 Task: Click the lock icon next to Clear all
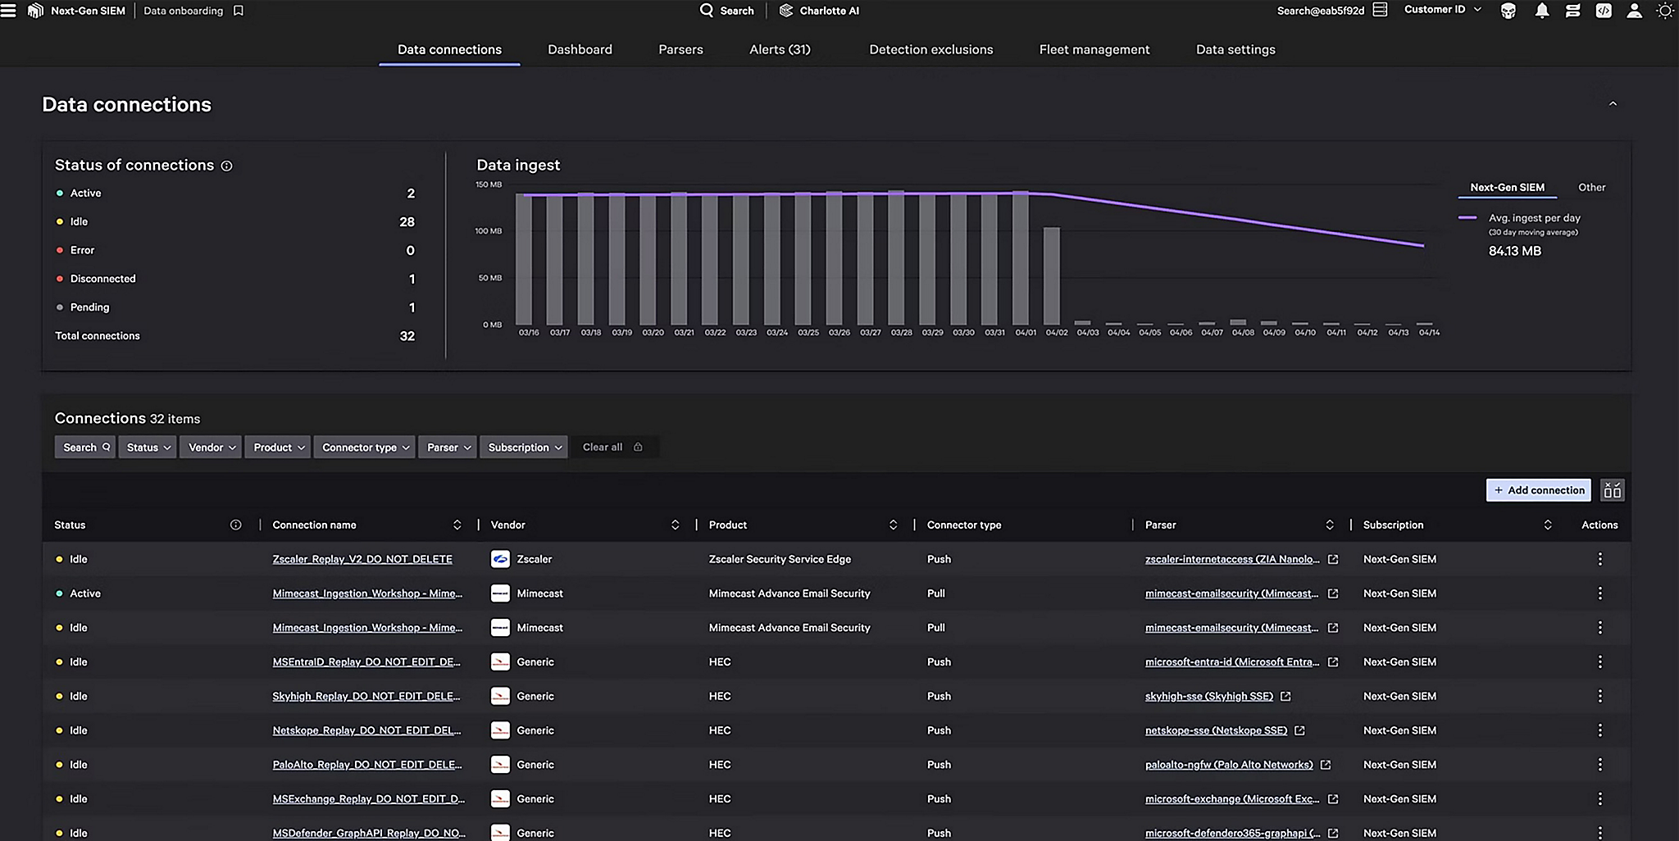point(639,447)
